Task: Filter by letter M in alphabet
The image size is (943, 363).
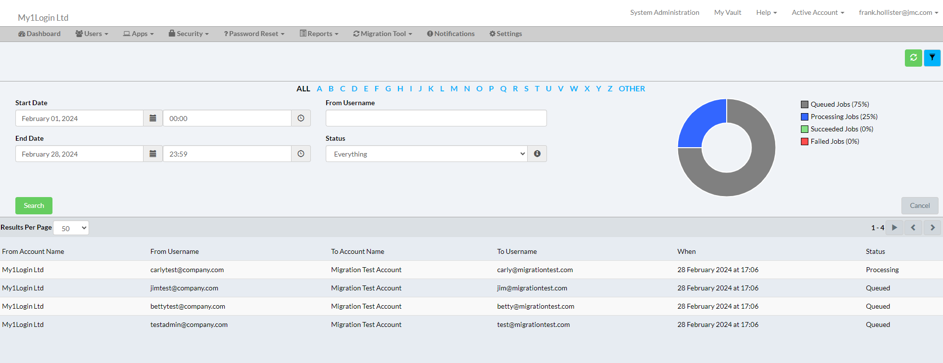Action: pos(454,89)
